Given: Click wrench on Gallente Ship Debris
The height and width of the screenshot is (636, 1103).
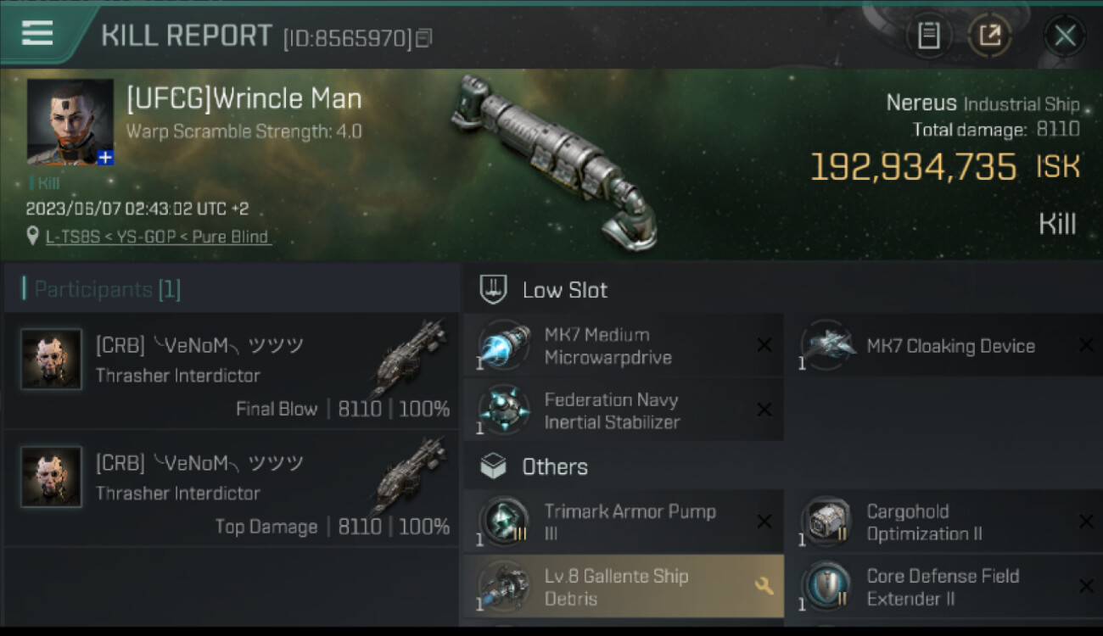Looking at the screenshot, I should [x=763, y=586].
